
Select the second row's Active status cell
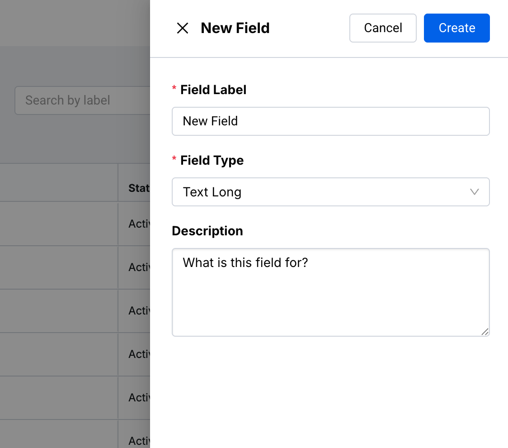139,267
